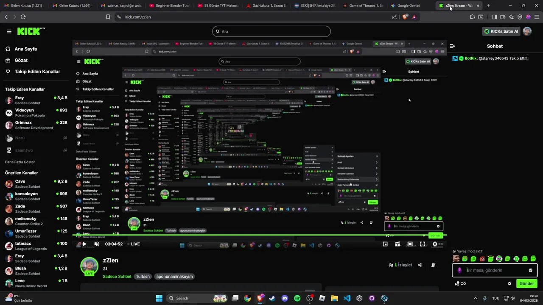Open tutmacc League of Legends channel
The width and height of the screenshot is (543, 305).
click(36, 246)
